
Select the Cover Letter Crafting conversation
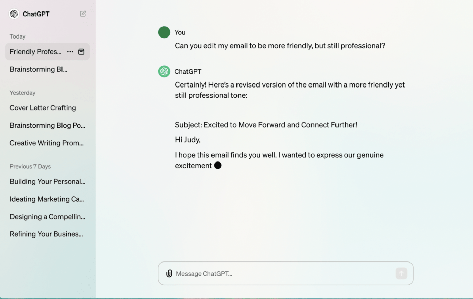43,108
